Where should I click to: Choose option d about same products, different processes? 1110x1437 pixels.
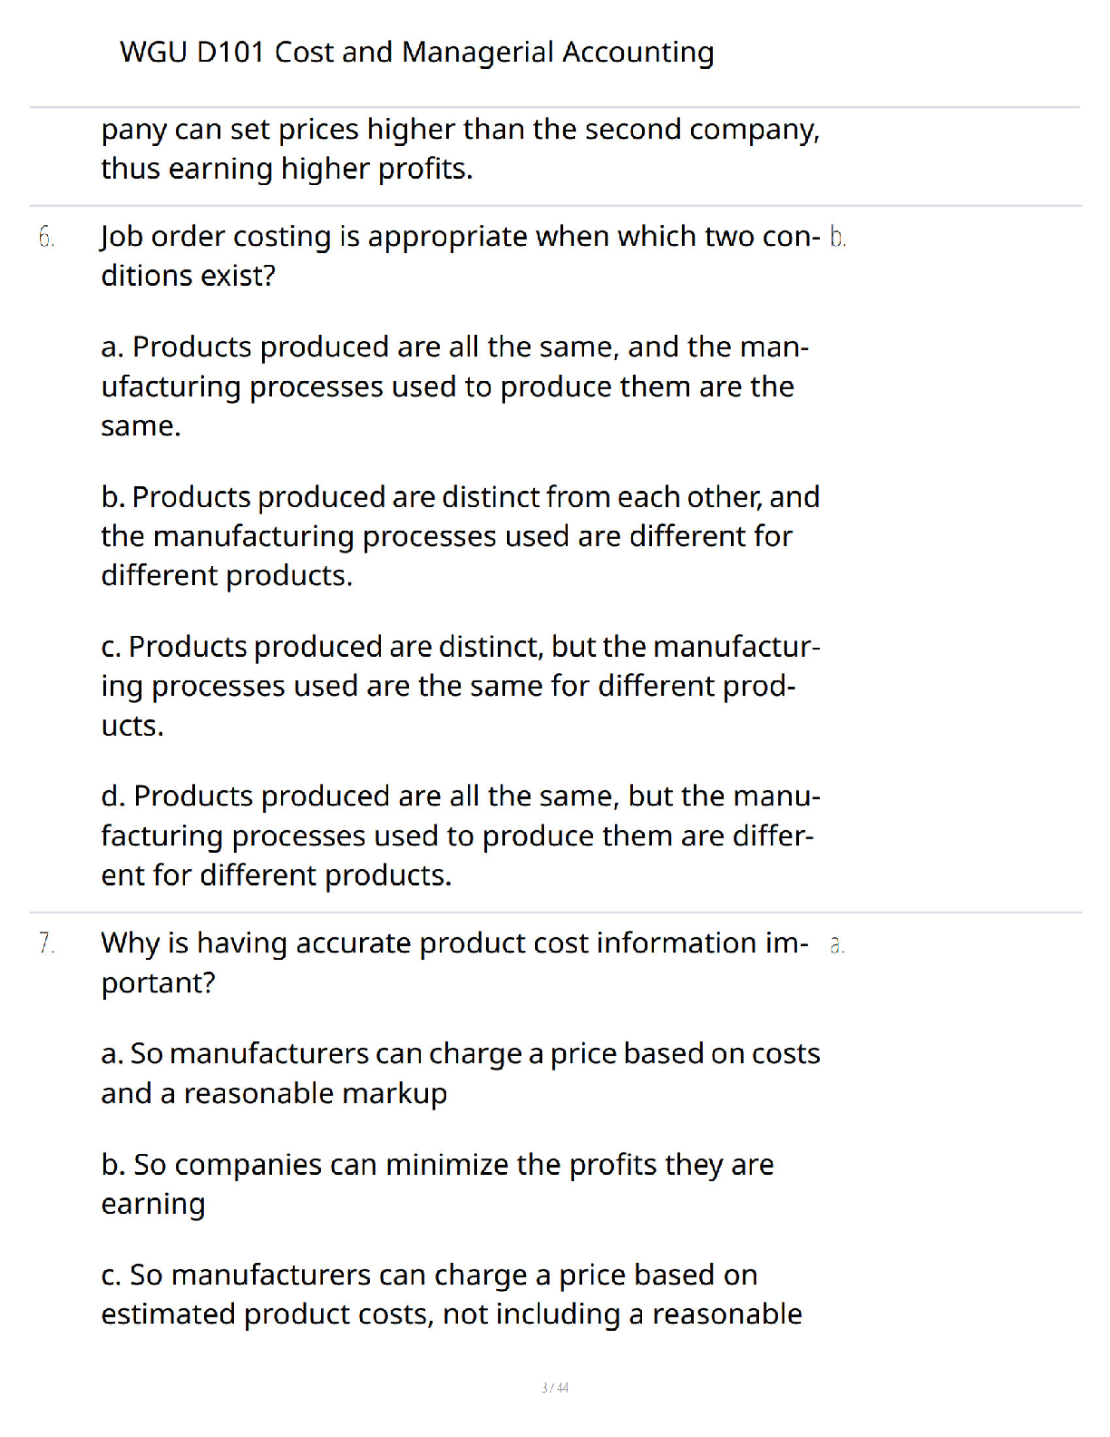click(x=461, y=835)
